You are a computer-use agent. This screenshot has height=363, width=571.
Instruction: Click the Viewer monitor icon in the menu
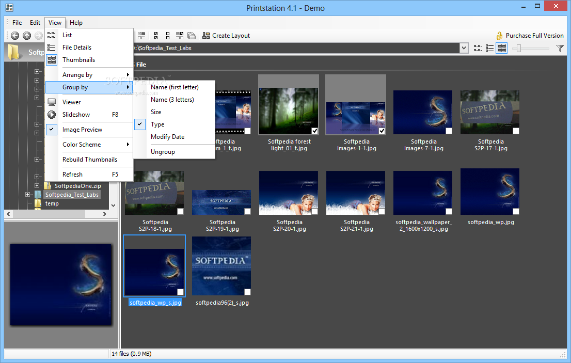point(52,102)
